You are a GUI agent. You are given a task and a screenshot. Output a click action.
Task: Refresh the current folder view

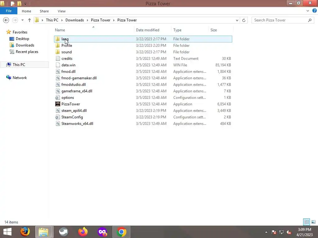[244, 20]
